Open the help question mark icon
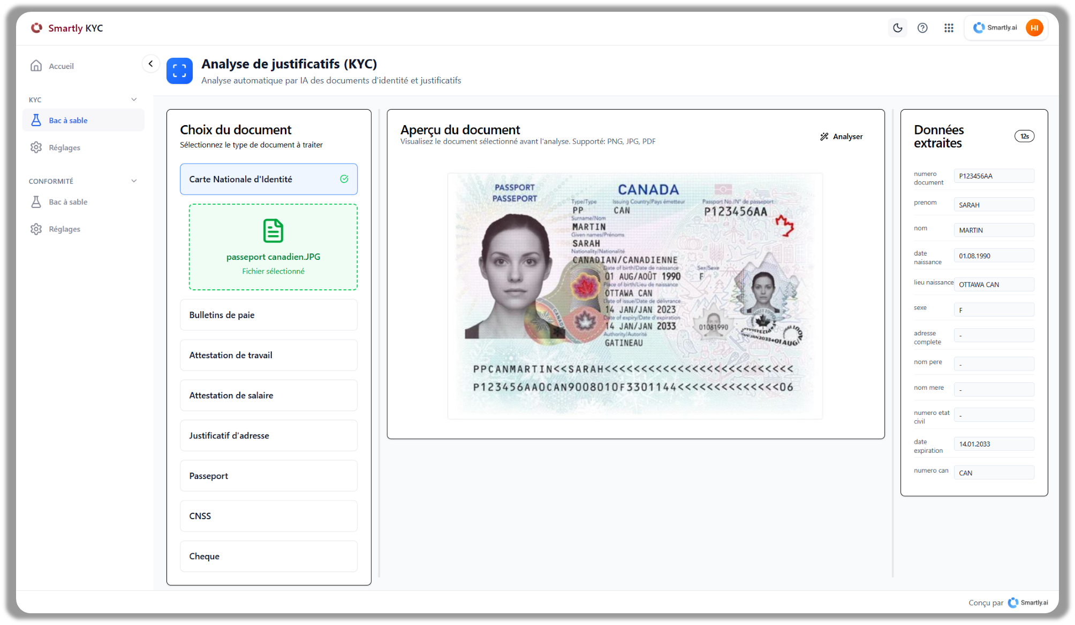 tap(922, 28)
